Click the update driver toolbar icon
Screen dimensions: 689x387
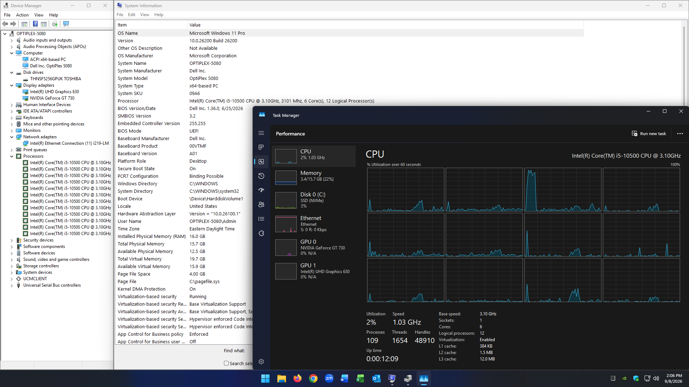(x=55, y=24)
